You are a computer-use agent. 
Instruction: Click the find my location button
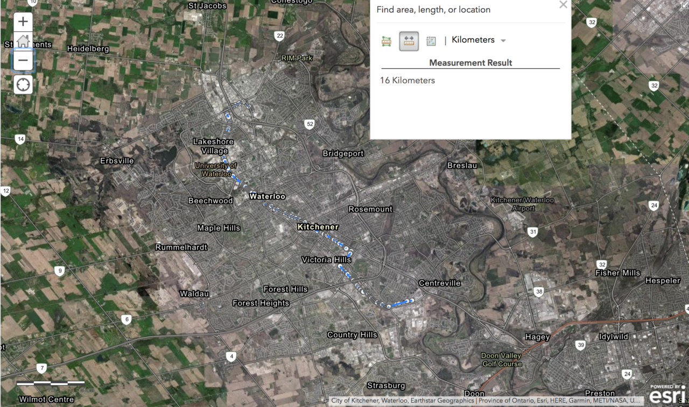click(x=23, y=85)
